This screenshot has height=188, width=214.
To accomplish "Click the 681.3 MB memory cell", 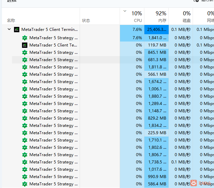I will click(x=156, y=60).
